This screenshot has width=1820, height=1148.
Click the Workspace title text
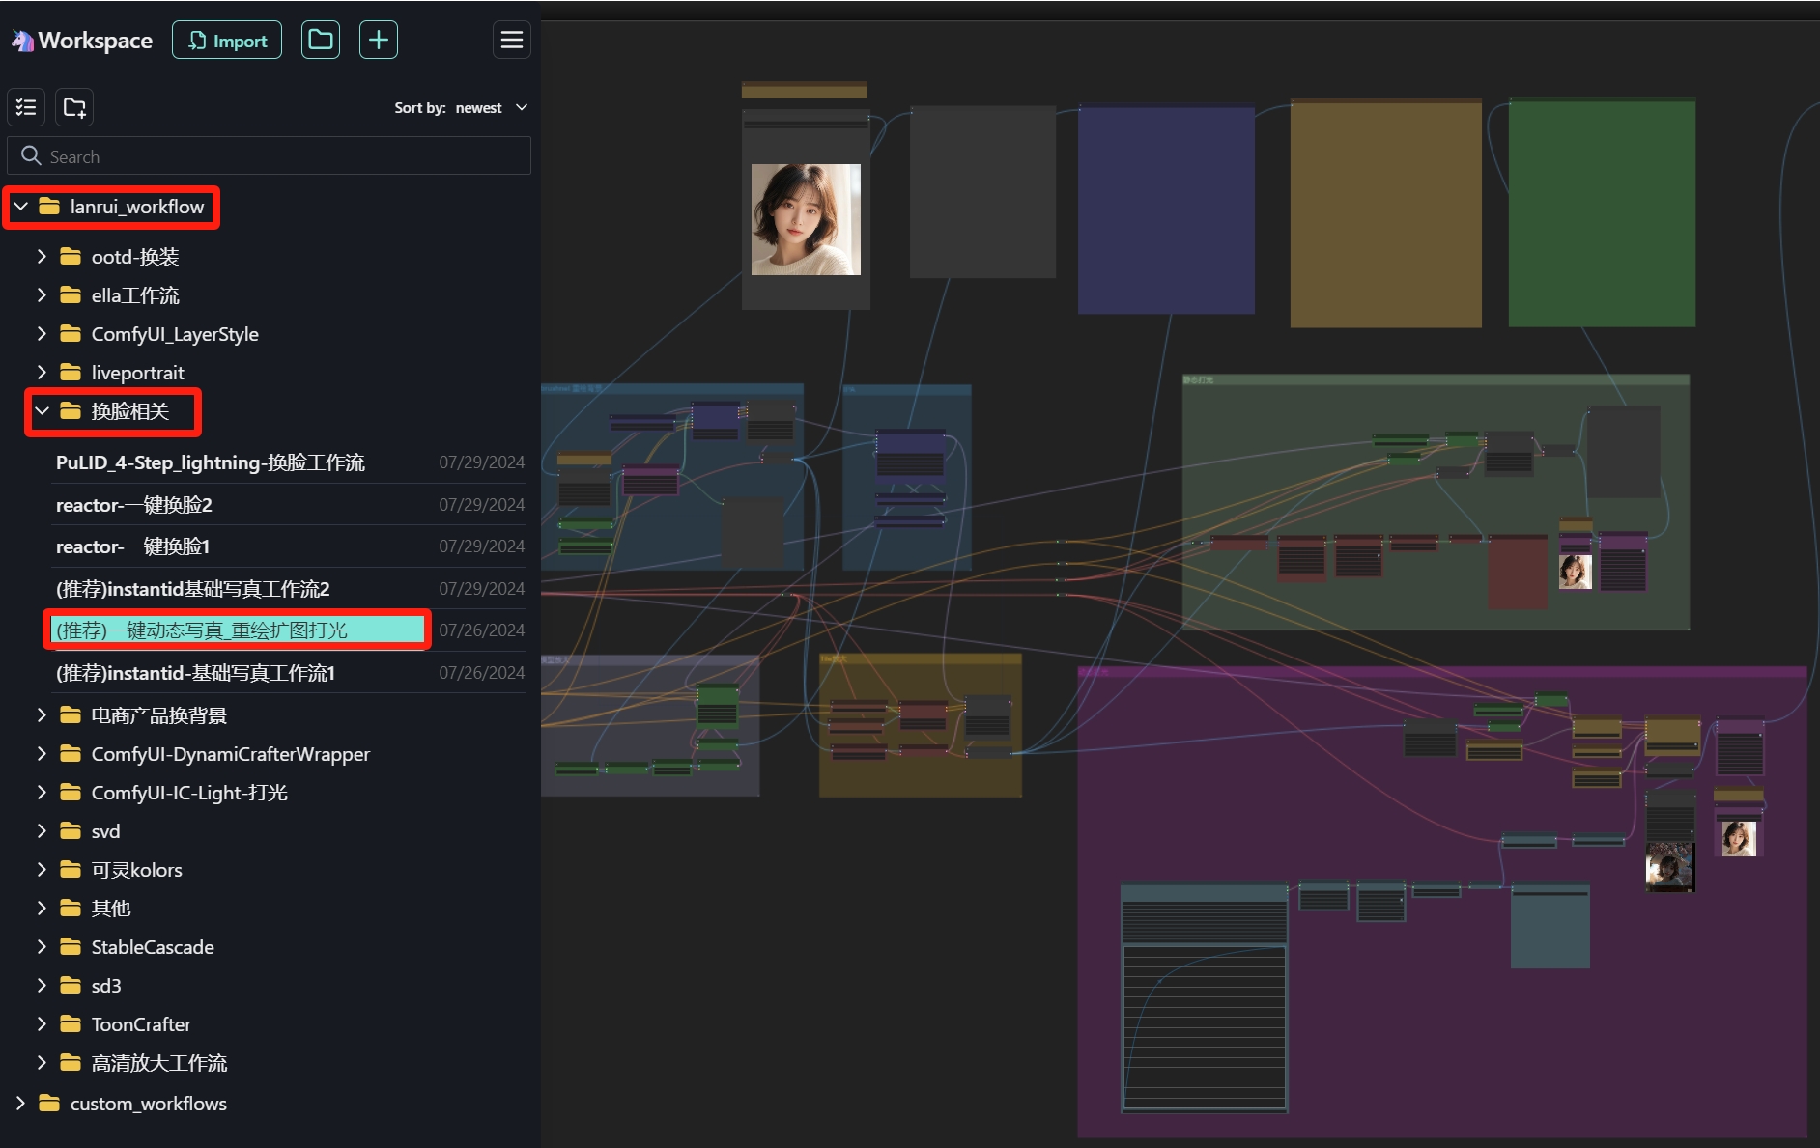pos(96,41)
